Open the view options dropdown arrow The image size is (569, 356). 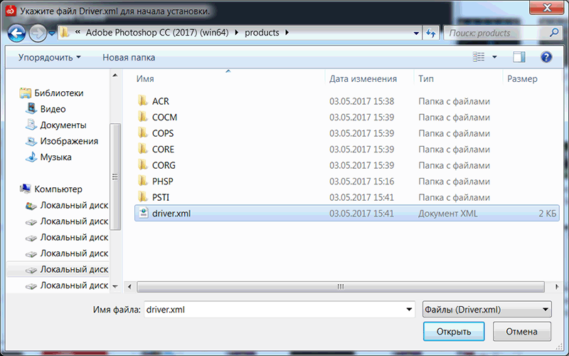pyautogui.click(x=494, y=57)
